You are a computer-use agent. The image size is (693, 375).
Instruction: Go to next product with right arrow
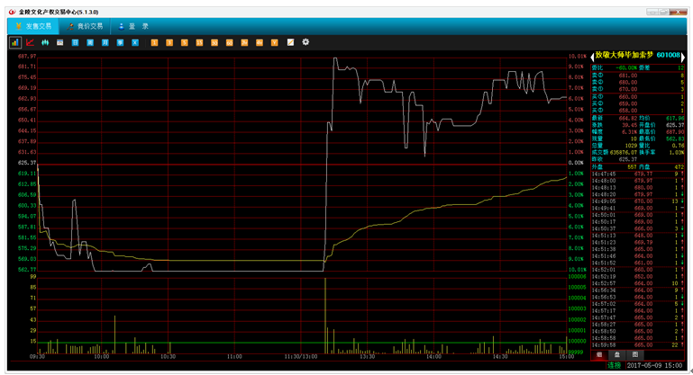pyautogui.click(x=683, y=57)
